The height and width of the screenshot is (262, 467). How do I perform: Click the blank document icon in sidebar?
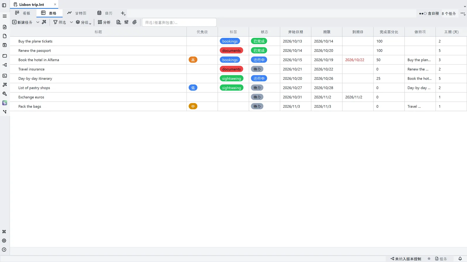tap(5, 36)
